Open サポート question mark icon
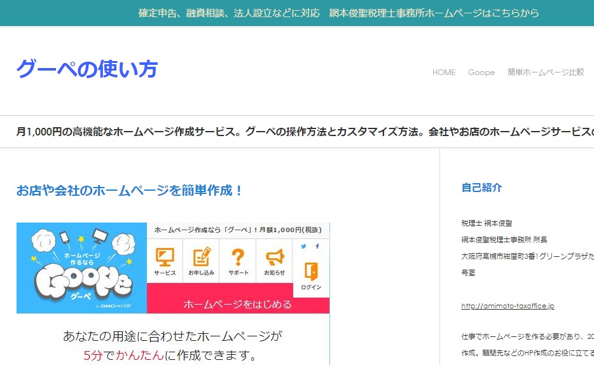This screenshot has height=365, width=594. [x=238, y=258]
